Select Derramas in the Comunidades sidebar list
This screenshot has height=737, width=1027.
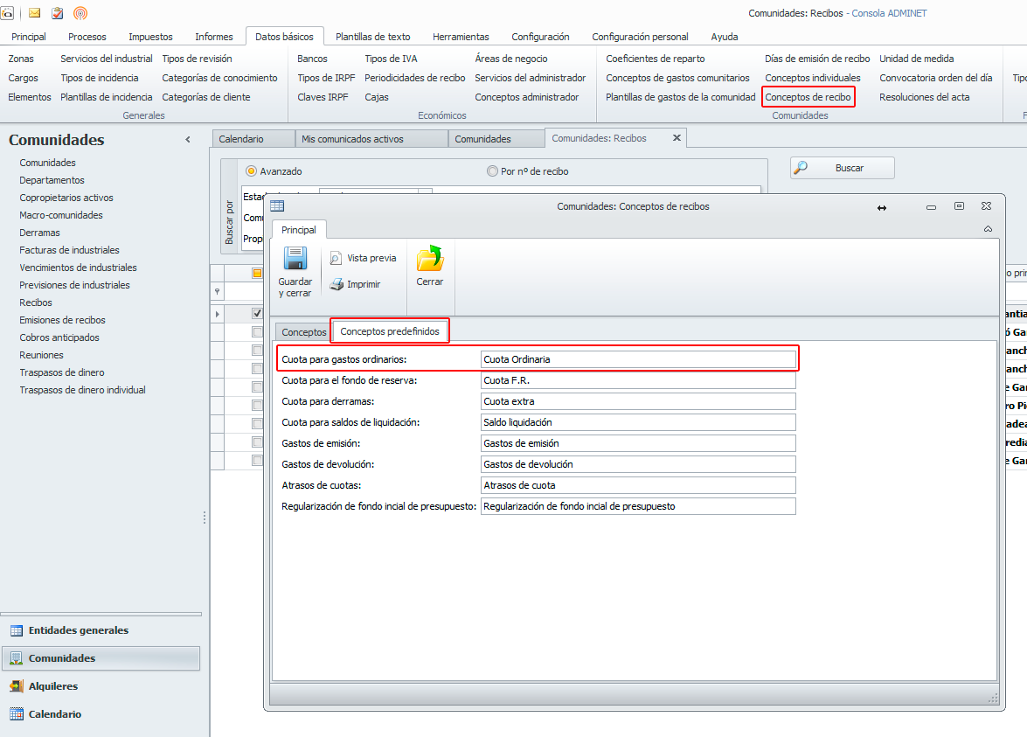pyautogui.click(x=40, y=233)
